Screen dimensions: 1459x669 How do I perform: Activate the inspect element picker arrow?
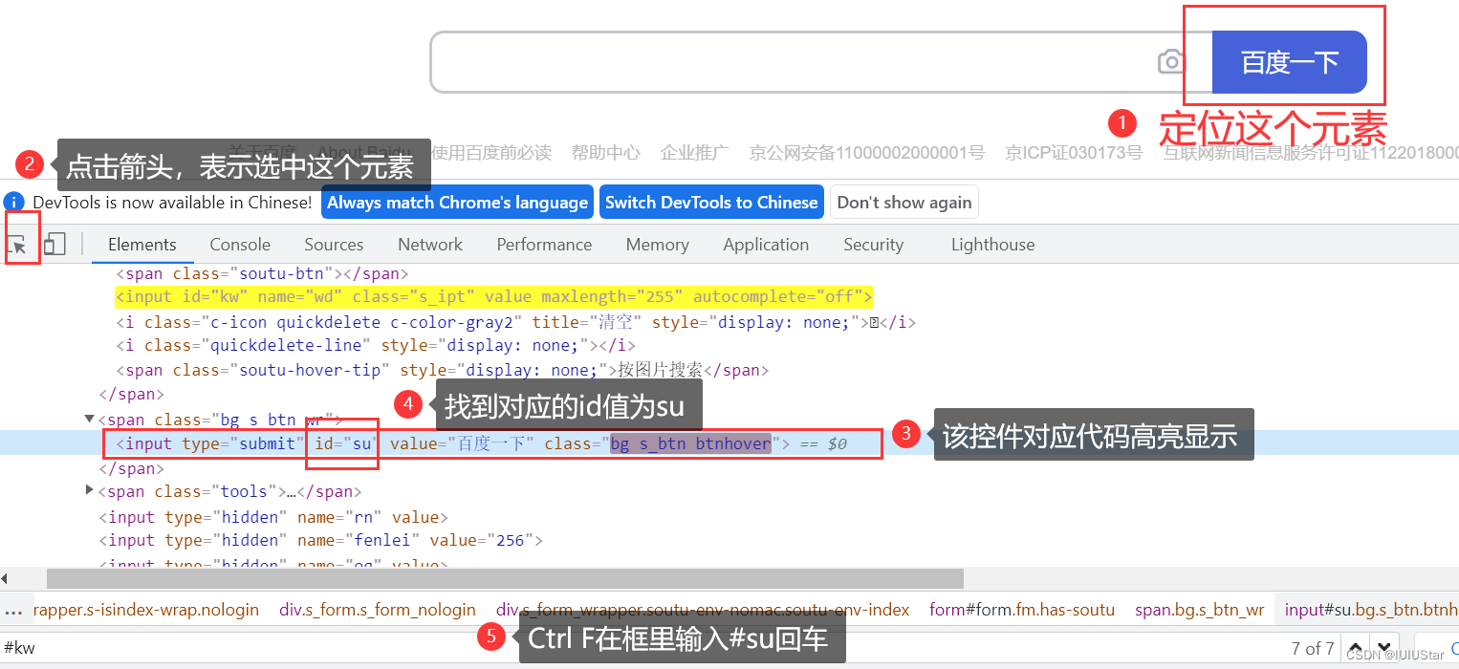click(21, 246)
